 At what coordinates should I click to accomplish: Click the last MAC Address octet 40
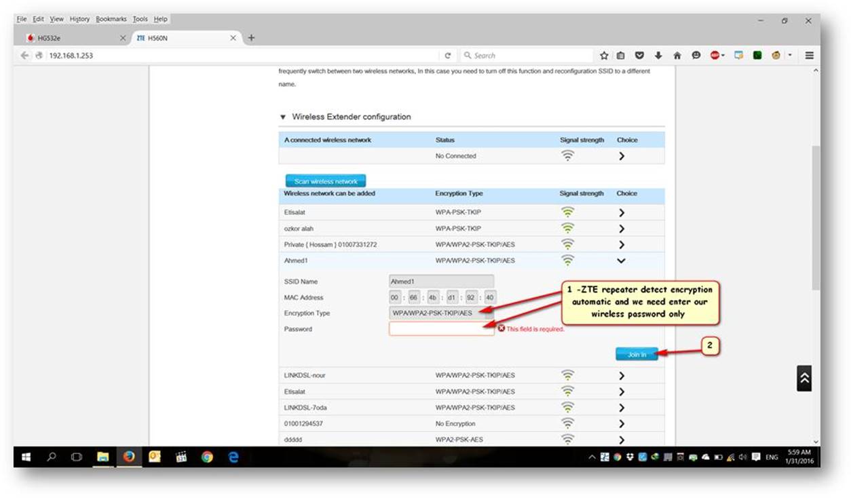[489, 297]
